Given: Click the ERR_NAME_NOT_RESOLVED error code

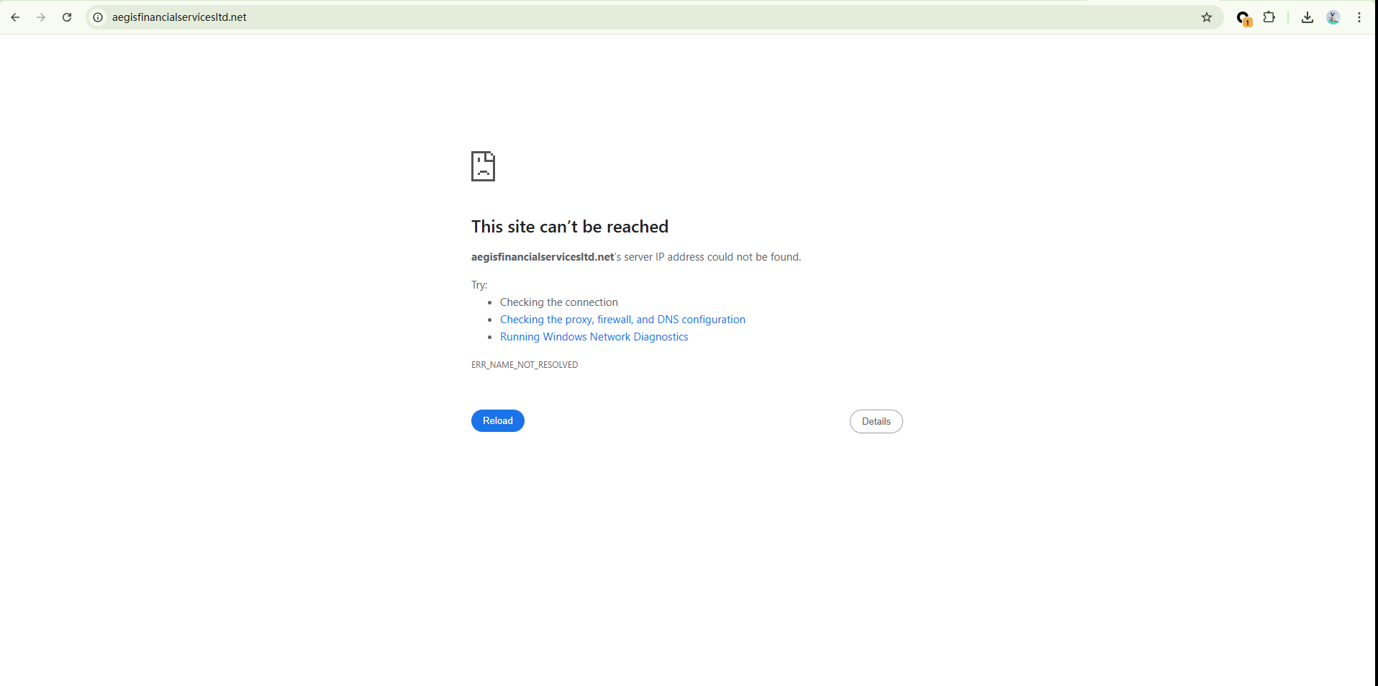Looking at the screenshot, I should coord(525,365).
